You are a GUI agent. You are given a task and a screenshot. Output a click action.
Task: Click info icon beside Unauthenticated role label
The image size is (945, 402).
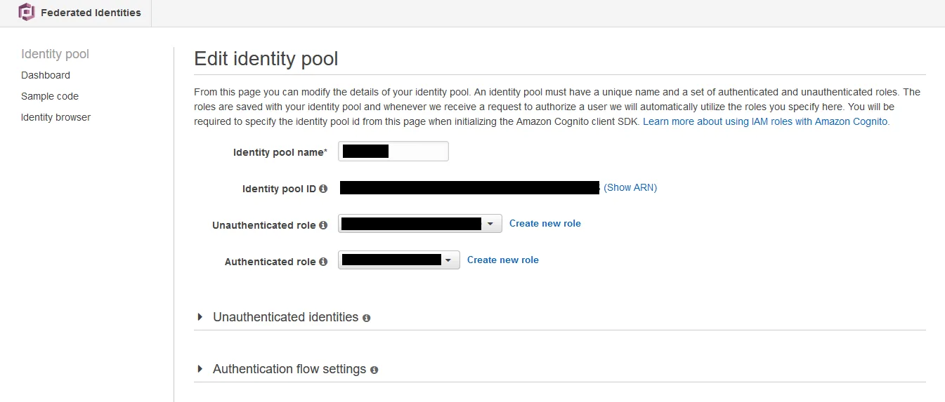(323, 226)
